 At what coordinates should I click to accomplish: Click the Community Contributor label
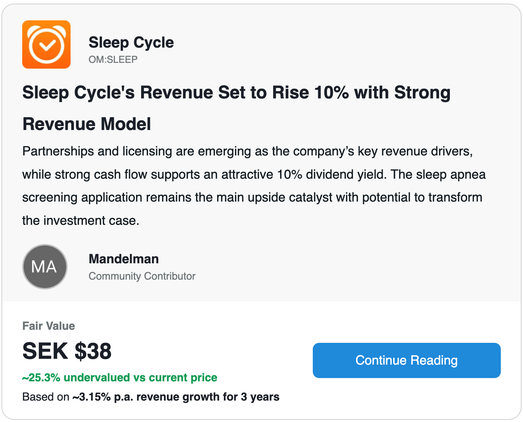pos(142,276)
